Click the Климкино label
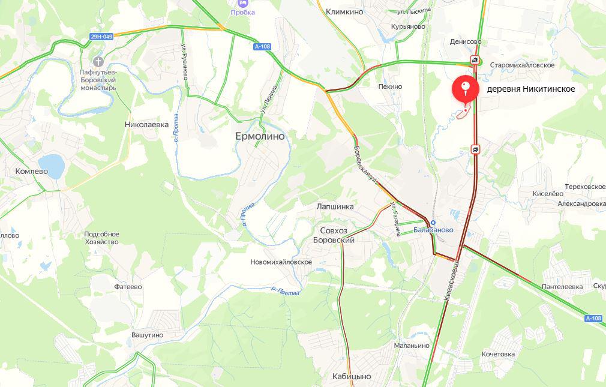 coord(344,11)
